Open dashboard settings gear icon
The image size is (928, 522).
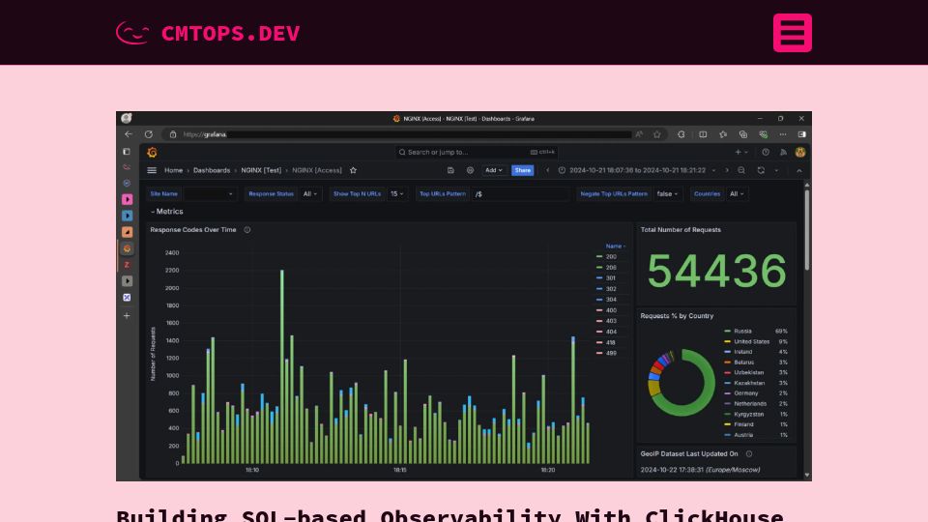470,170
